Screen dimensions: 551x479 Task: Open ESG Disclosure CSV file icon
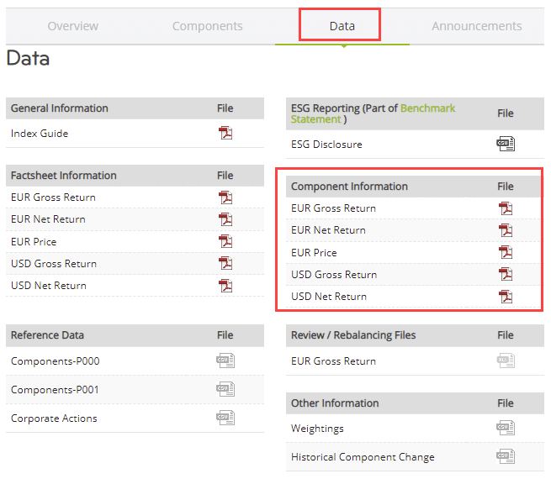click(505, 144)
